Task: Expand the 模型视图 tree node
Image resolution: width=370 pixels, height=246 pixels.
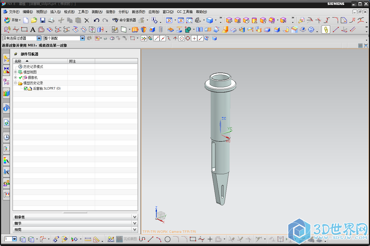Action: point(16,72)
